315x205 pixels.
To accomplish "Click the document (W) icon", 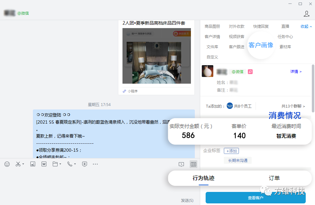I will point(44,164).
